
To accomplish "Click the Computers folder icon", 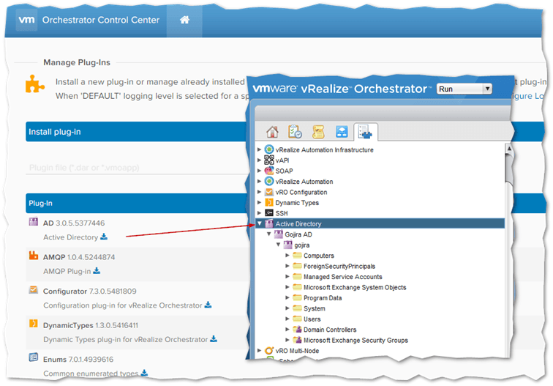I will click(297, 255).
